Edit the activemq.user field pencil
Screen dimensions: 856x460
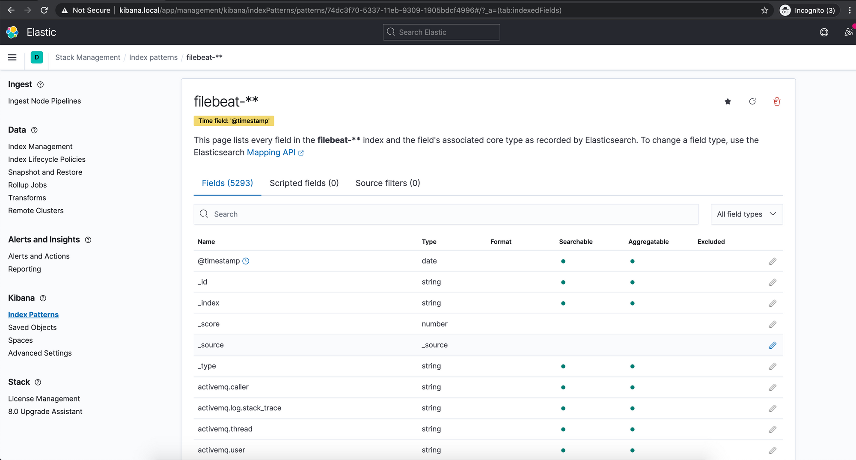point(773,450)
